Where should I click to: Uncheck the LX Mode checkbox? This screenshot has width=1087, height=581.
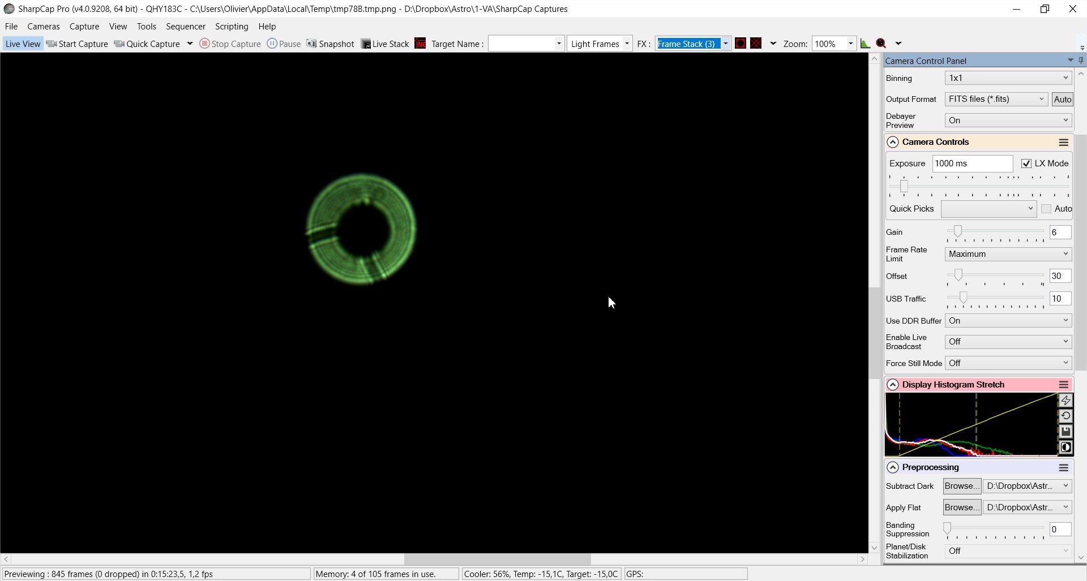point(1026,163)
